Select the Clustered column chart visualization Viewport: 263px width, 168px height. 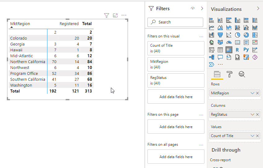click(x=238, y=20)
